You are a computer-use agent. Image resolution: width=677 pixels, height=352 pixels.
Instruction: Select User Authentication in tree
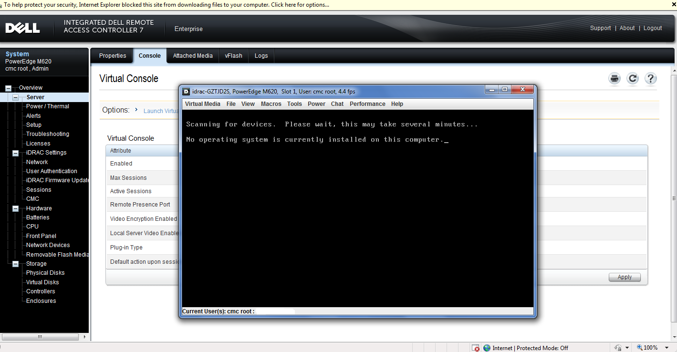pyautogui.click(x=52, y=171)
